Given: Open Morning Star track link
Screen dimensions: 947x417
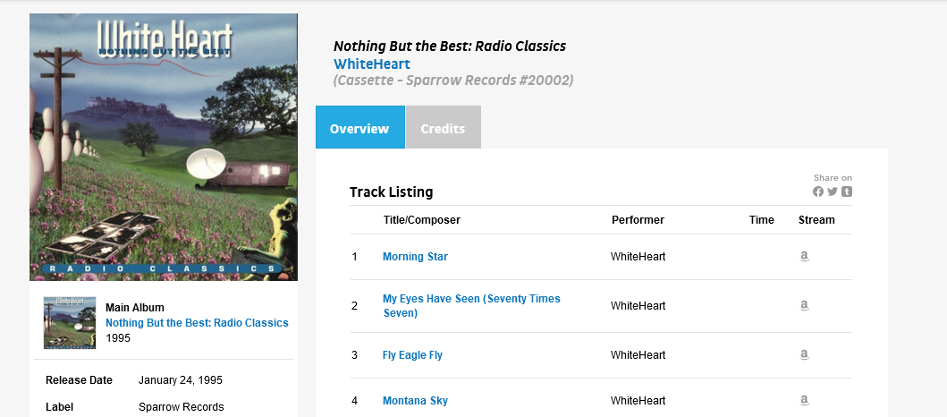Looking at the screenshot, I should click(415, 257).
